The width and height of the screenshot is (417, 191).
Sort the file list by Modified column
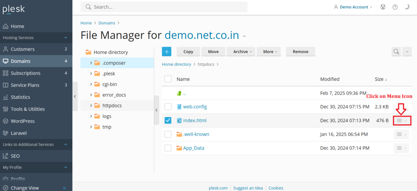pos(330,79)
